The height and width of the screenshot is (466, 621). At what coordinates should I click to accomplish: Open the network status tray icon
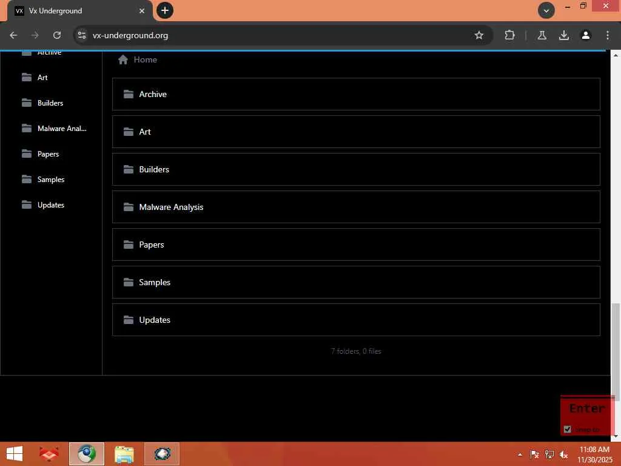[549, 454]
